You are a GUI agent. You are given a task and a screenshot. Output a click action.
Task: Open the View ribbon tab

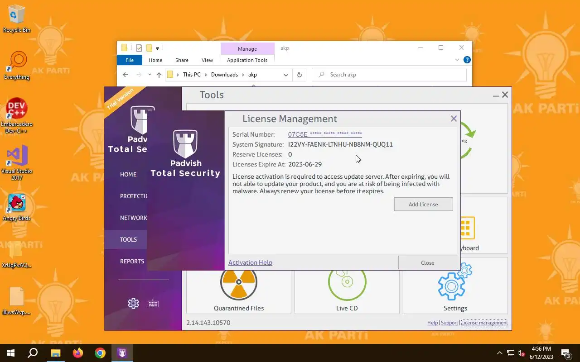click(207, 60)
